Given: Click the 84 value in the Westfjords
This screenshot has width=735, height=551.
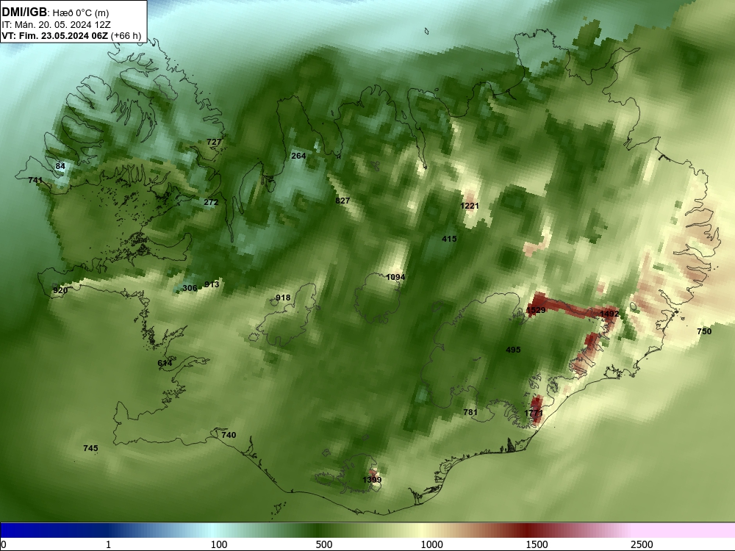Looking at the screenshot, I should pos(60,166).
